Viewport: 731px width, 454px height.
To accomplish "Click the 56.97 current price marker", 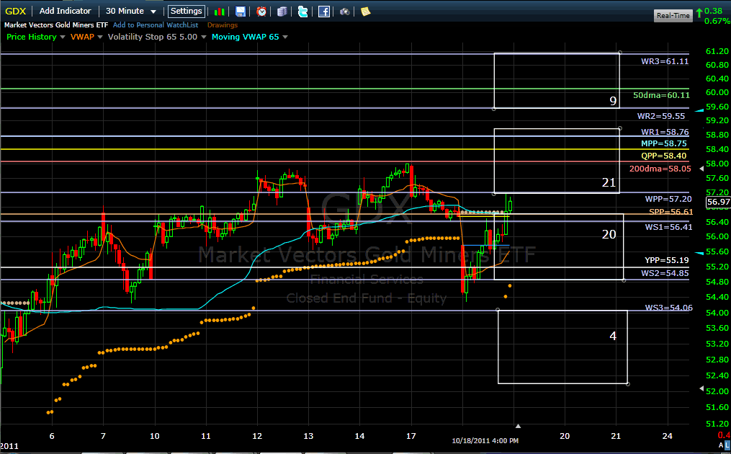I will (718, 202).
